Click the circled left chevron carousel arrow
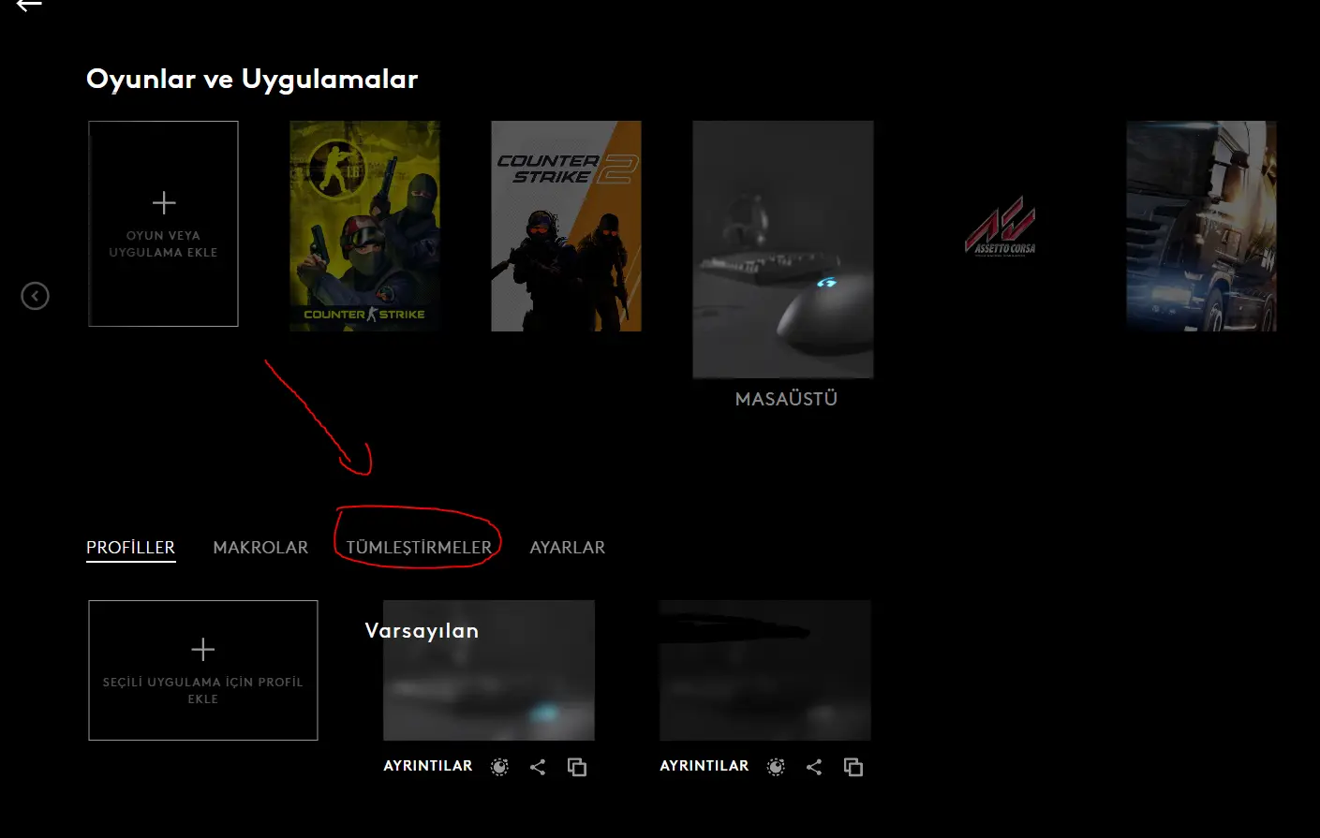Viewport: 1320px width, 838px height. click(x=35, y=296)
